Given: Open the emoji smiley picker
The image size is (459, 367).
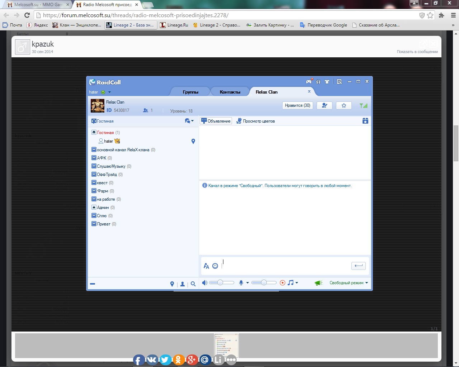Looking at the screenshot, I should 215,266.
